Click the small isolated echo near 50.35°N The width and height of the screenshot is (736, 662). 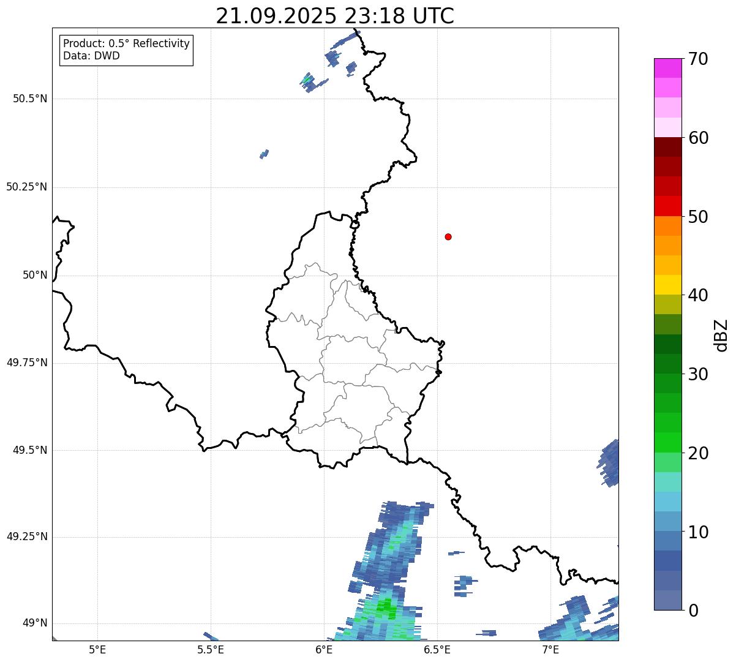(x=264, y=154)
